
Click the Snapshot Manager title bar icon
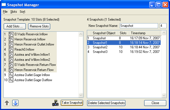(x=4, y=5)
